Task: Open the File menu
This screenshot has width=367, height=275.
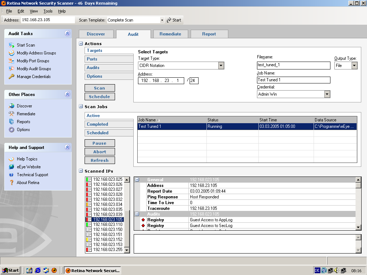Action: (9, 11)
